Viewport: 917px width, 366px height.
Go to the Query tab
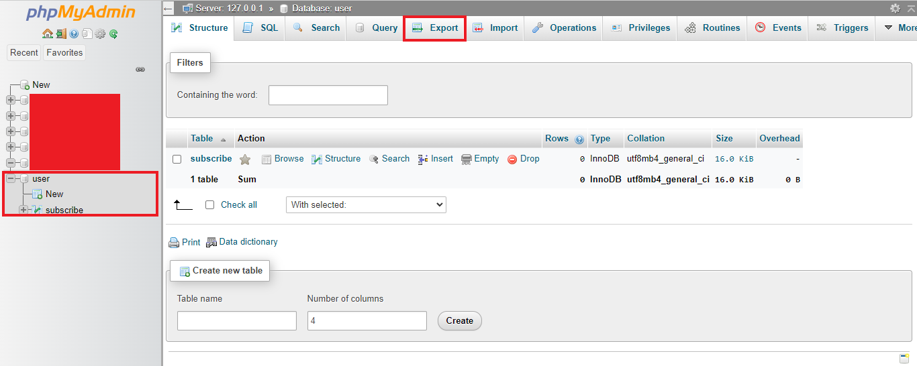(376, 27)
